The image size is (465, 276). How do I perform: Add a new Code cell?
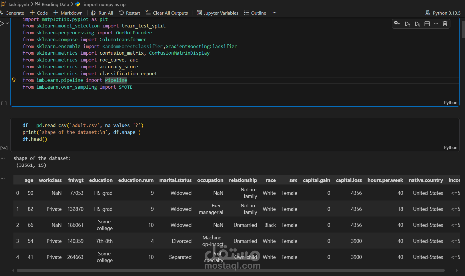39,13
